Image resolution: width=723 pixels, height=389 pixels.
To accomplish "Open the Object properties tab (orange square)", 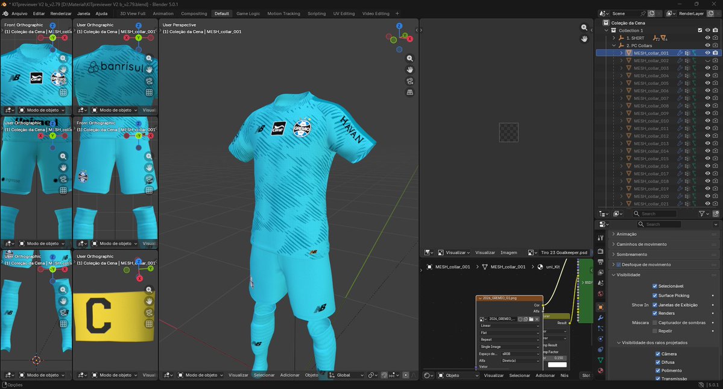I will tap(601, 308).
